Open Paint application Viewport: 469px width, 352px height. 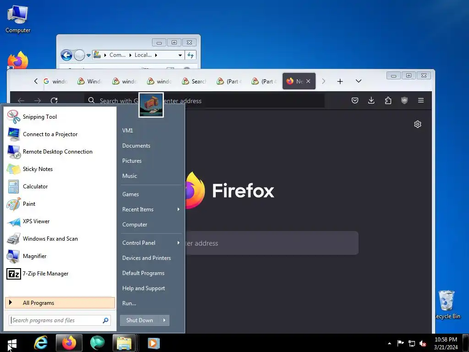[60, 204]
